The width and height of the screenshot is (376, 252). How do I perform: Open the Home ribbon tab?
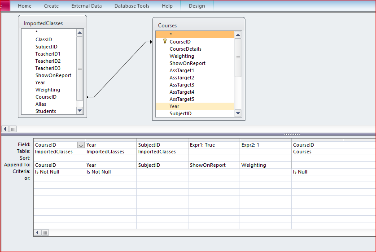(x=25, y=6)
